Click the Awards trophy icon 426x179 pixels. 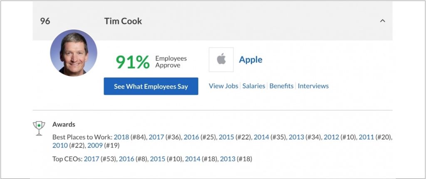[x=39, y=128]
